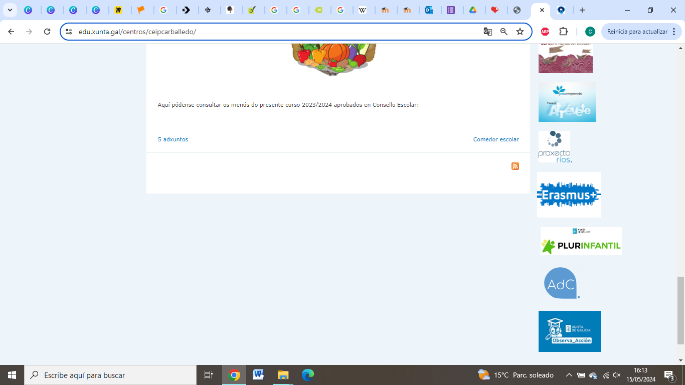Viewport: 685px width, 385px height.
Task: Show hidden system tray icons chevron
Action: coord(569,375)
